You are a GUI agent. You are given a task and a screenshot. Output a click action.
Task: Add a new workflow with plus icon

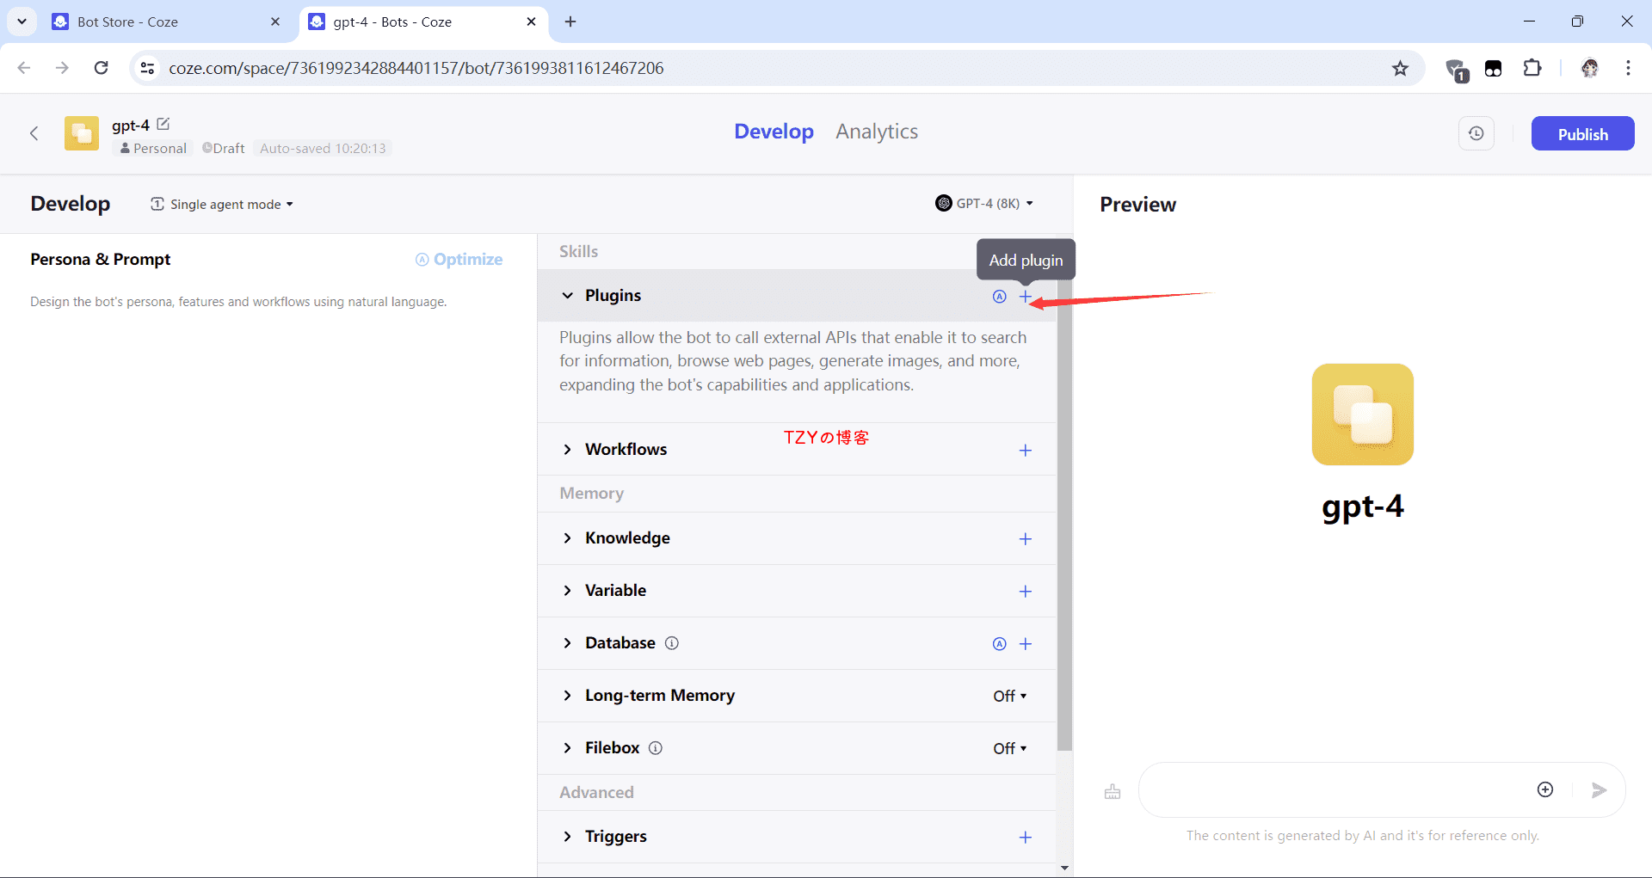click(x=1025, y=451)
